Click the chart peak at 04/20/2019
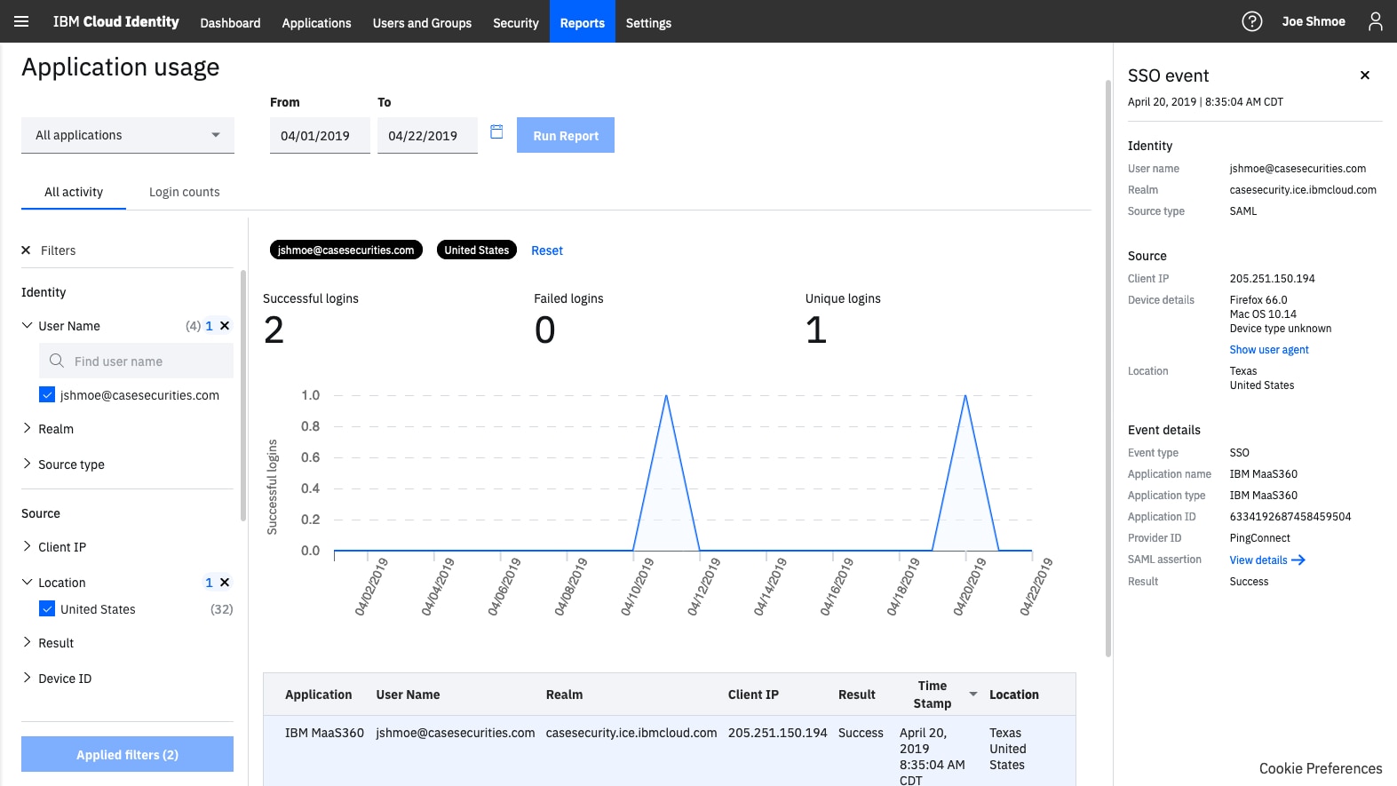 tap(965, 396)
